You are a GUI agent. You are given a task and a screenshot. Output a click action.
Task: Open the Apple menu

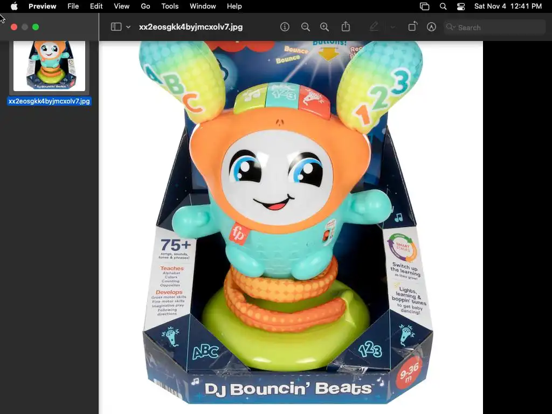(x=14, y=6)
